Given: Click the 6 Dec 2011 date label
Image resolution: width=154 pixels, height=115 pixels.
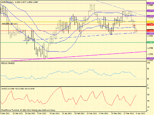Looking at the screenshot, I should [5, 113].
